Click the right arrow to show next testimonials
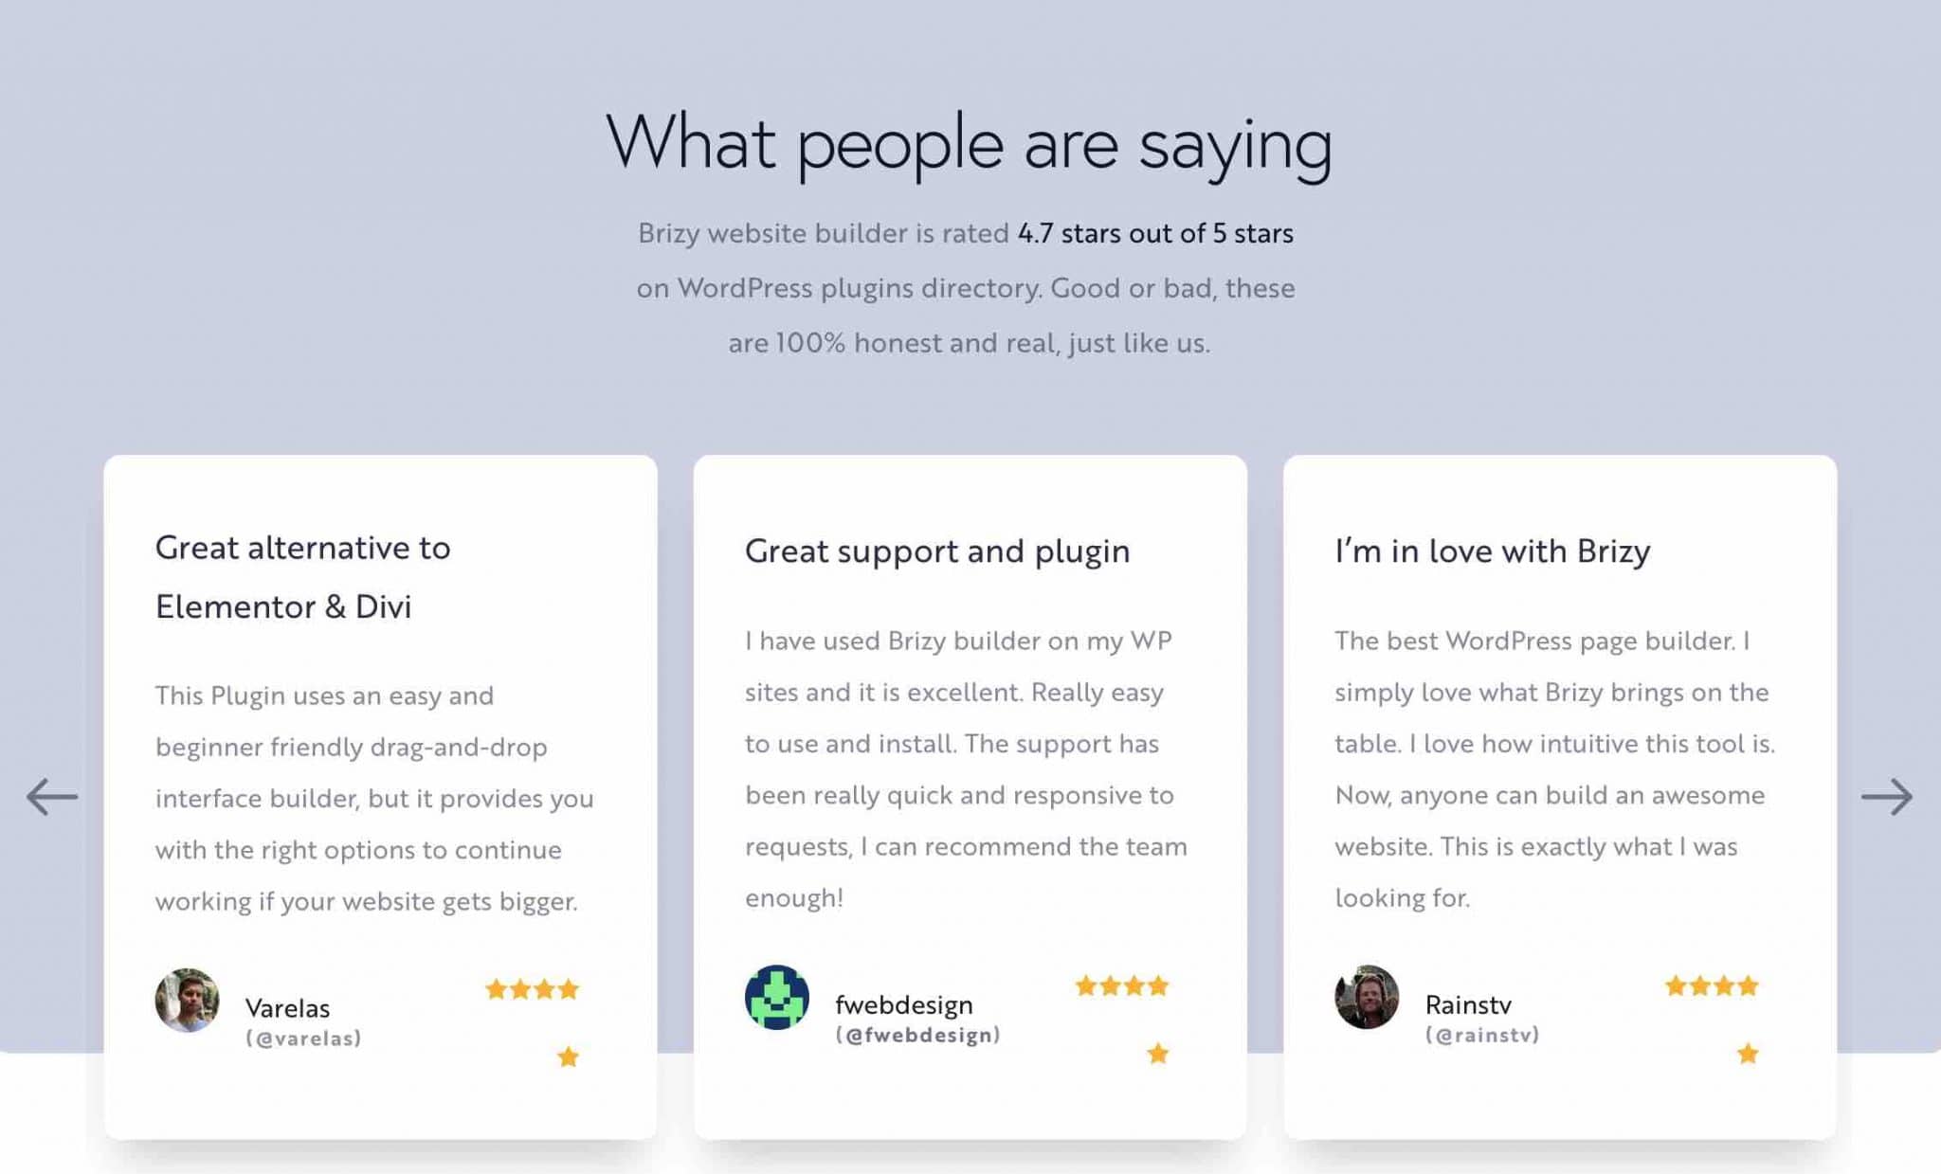This screenshot has height=1174, width=1941. click(1886, 797)
